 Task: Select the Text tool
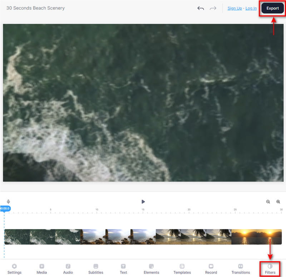tap(123, 269)
